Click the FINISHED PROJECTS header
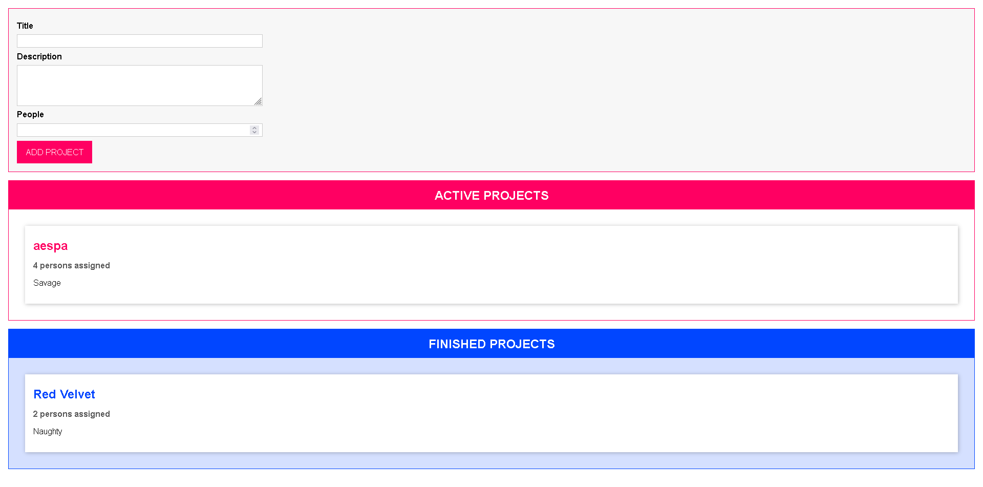The image size is (983, 487). 491,344
